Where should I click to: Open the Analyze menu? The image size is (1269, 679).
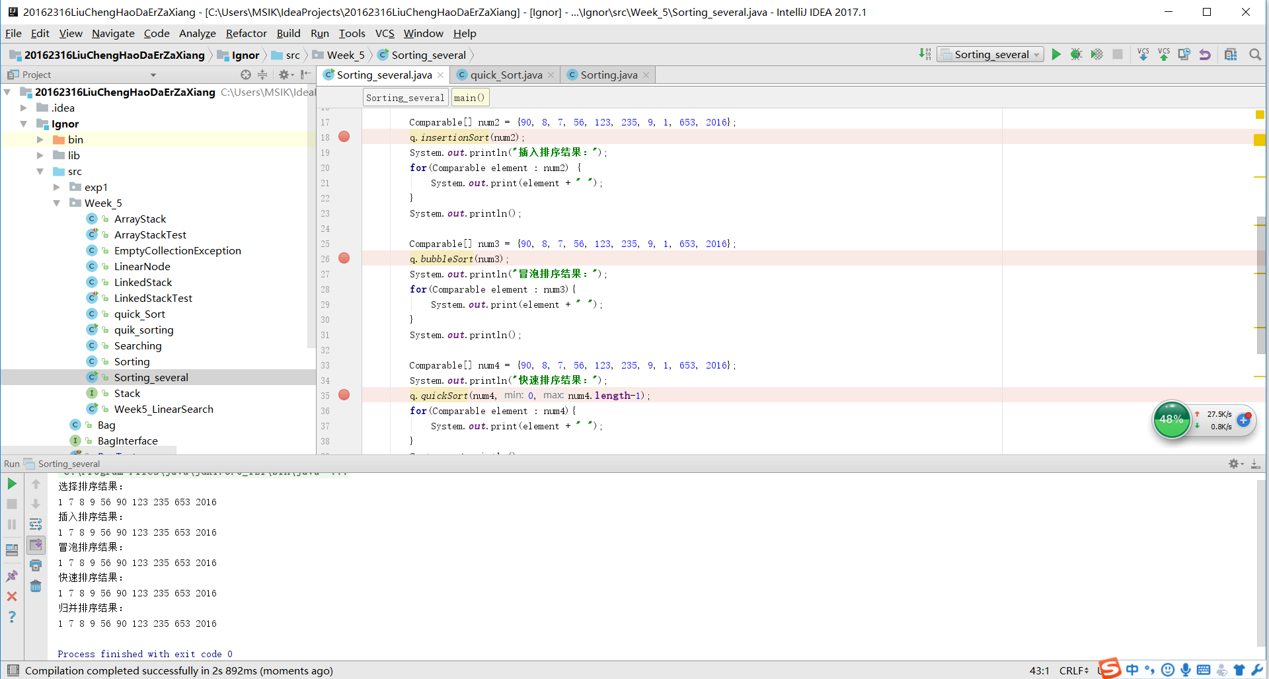pos(197,33)
